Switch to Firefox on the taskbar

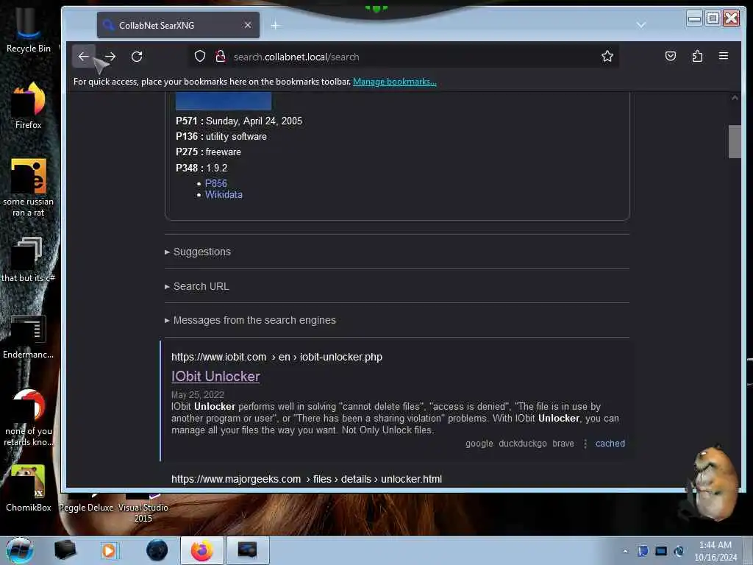click(202, 550)
